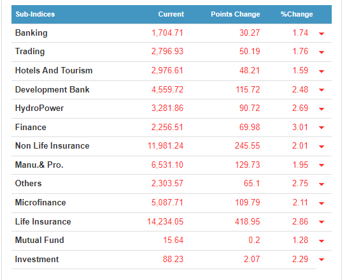Click the Mutual Fund down arrow icon

click(x=322, y=240)
